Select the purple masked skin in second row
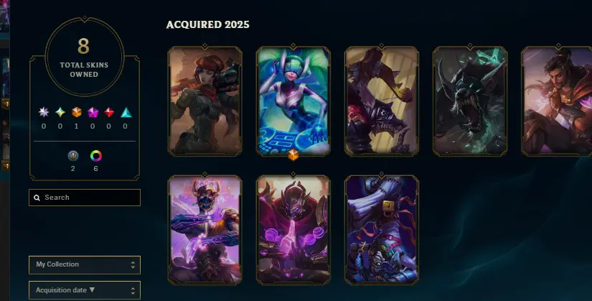The image size is (592, 301). click(205, 230)
